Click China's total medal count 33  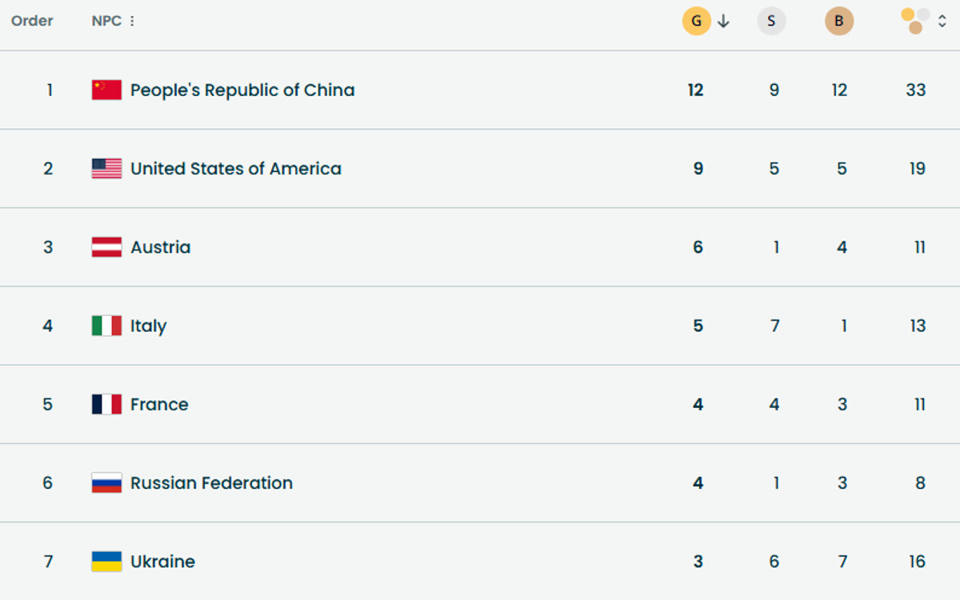click(x=916, y=90)
